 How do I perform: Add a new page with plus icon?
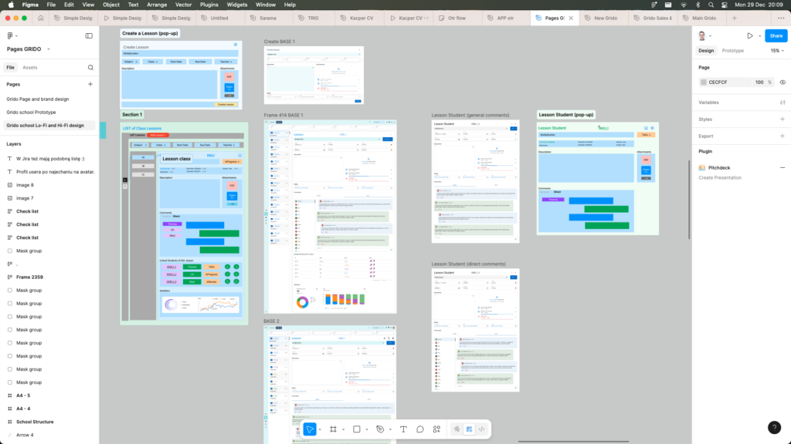point(90,84)
